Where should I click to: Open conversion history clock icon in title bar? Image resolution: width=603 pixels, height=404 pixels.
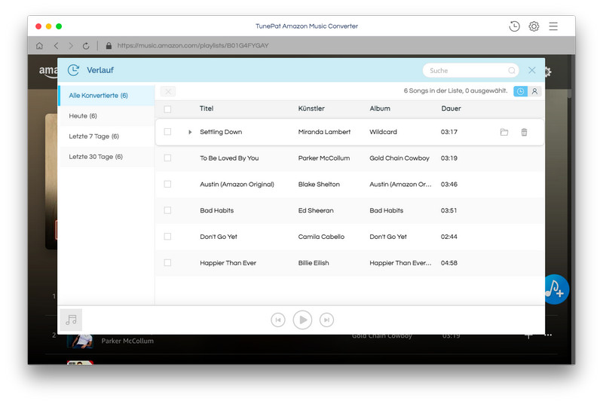[514, 26]
